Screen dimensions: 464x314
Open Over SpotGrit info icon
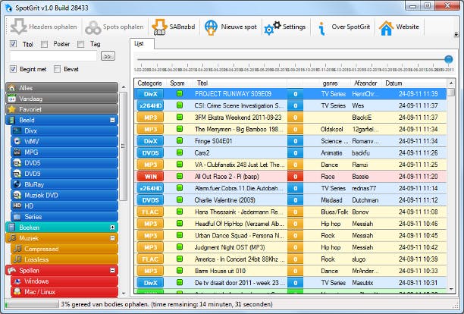(x=321, y=28)
